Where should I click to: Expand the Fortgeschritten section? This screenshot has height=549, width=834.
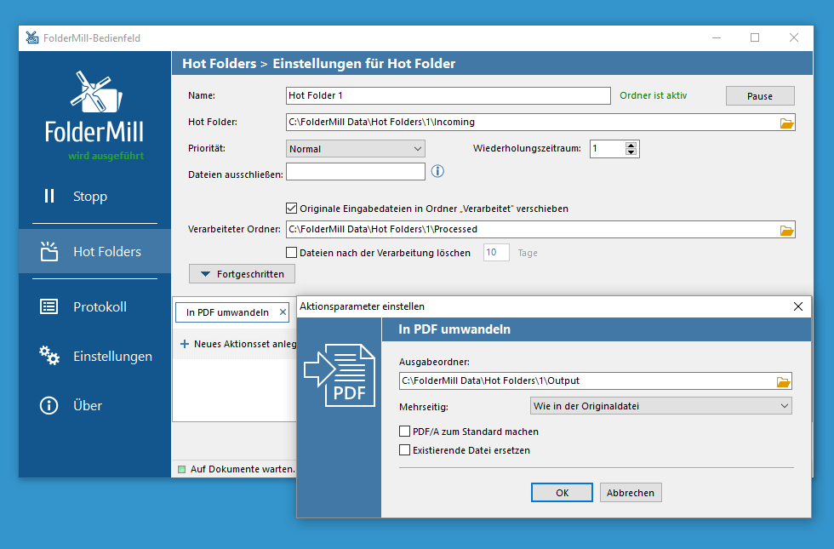coord(242,274)
